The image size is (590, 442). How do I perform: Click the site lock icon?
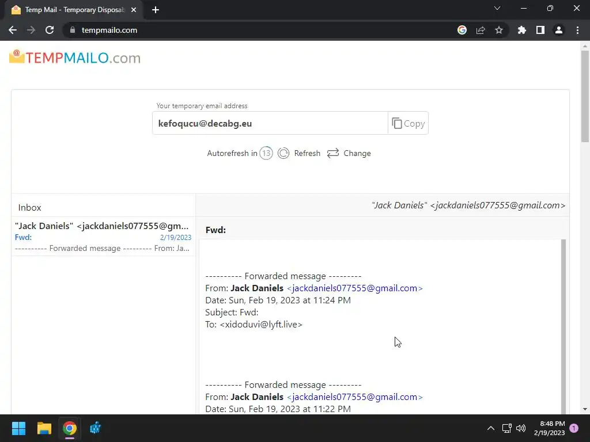[73, 30]
